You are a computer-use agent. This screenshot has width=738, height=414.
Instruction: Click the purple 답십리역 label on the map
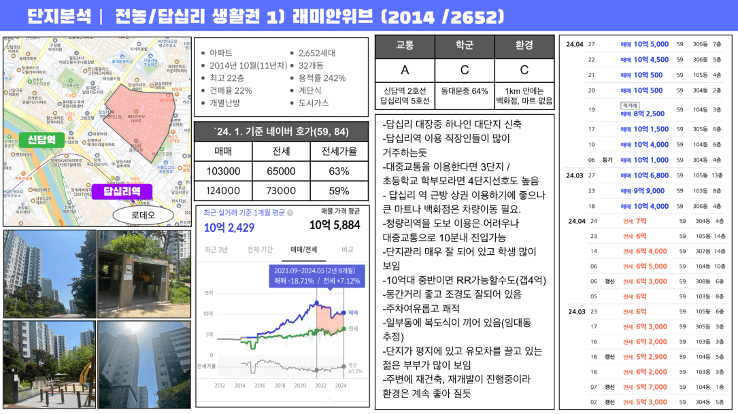coord(122,192)
